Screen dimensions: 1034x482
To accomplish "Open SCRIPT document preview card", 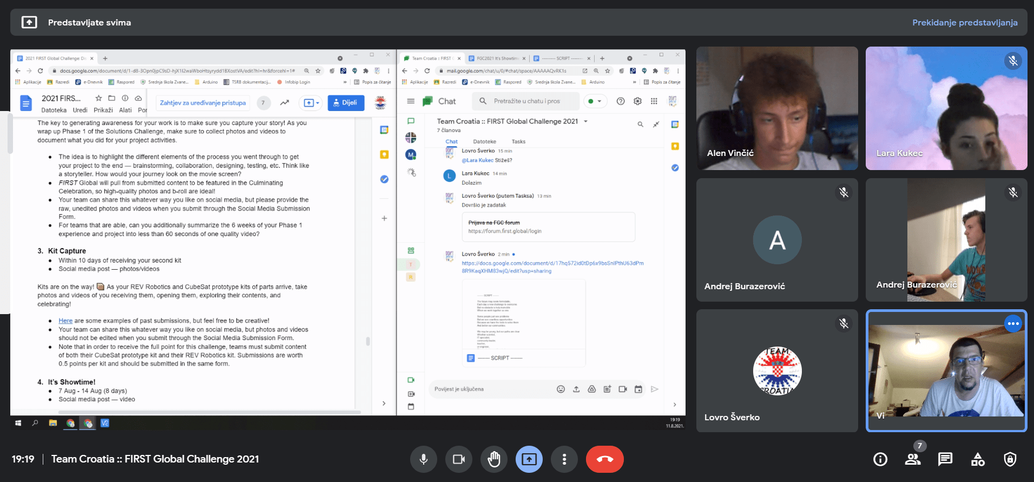I will (x=524, y=323).
